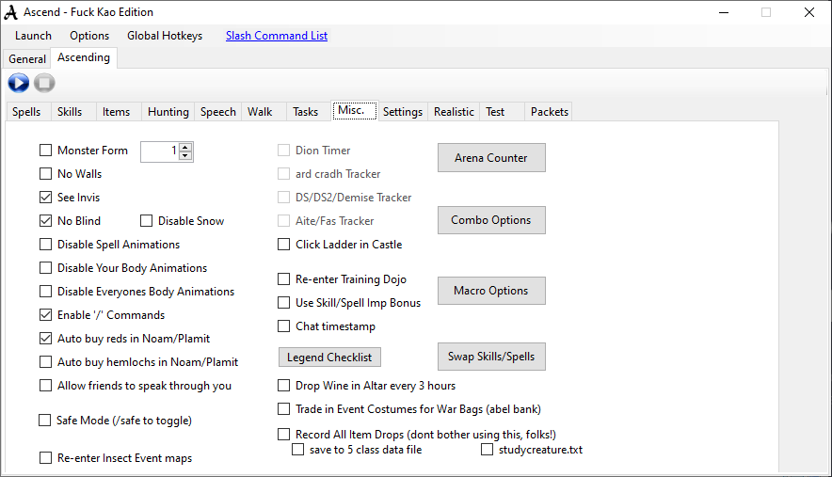Screen dimensions: 832x477
Task: Click the Ascend app logo icon
Action: click(12, 12)
